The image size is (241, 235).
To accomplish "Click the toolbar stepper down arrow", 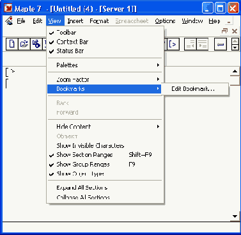I will [235, 47].
